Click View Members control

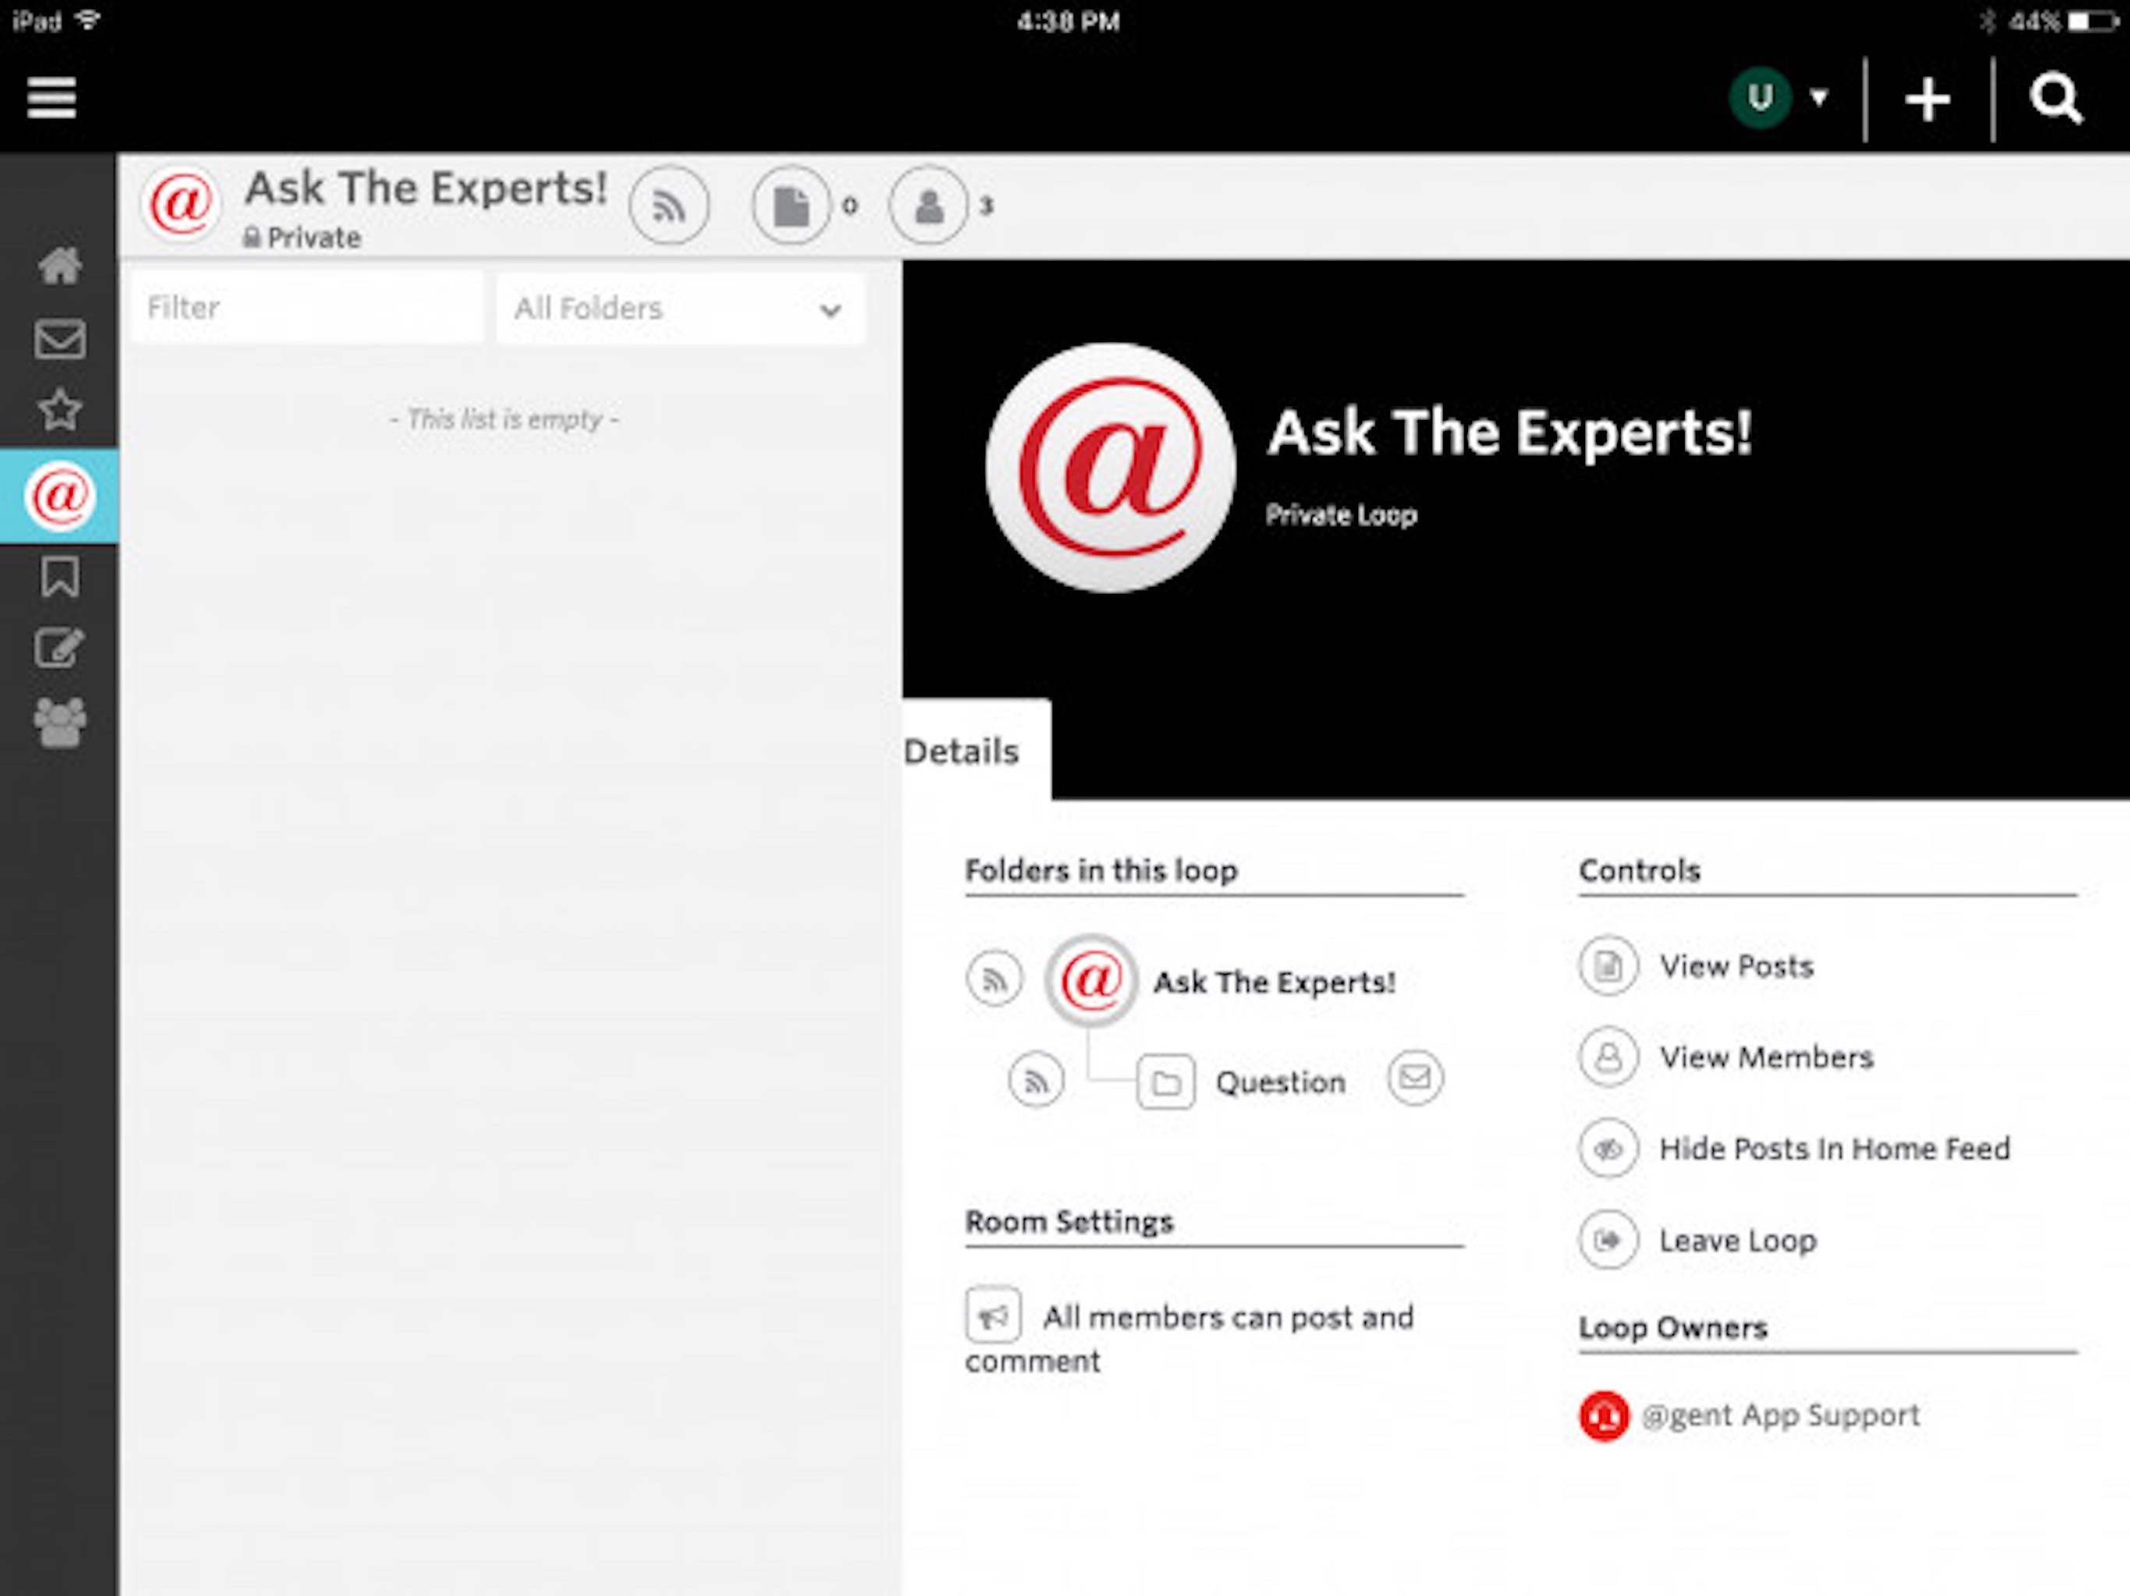click(x=1765, y=1057)
